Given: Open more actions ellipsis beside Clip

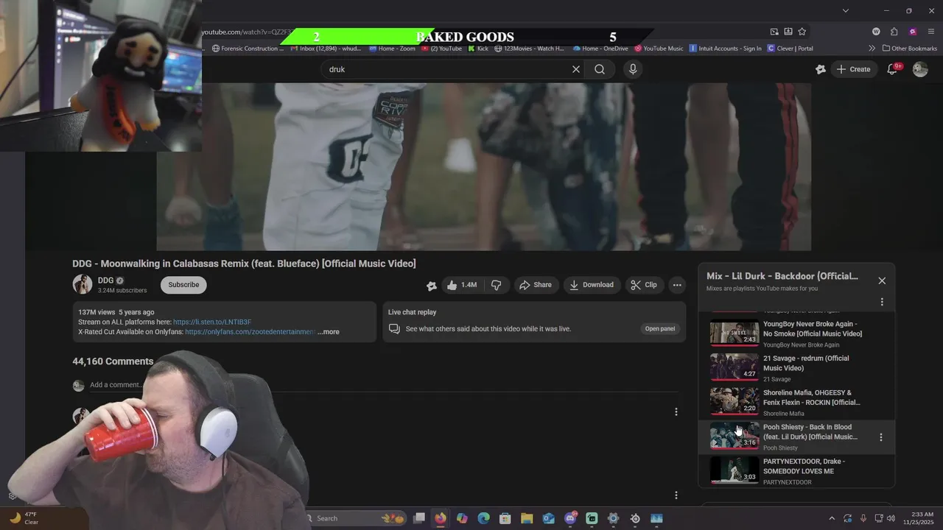Looking at the screenshot, I should coord(677,285).
